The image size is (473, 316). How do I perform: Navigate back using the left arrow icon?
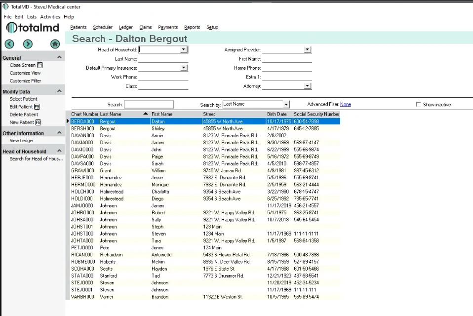(x=9, y=44)
